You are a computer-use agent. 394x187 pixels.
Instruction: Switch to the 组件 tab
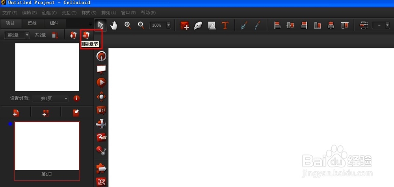54,23
